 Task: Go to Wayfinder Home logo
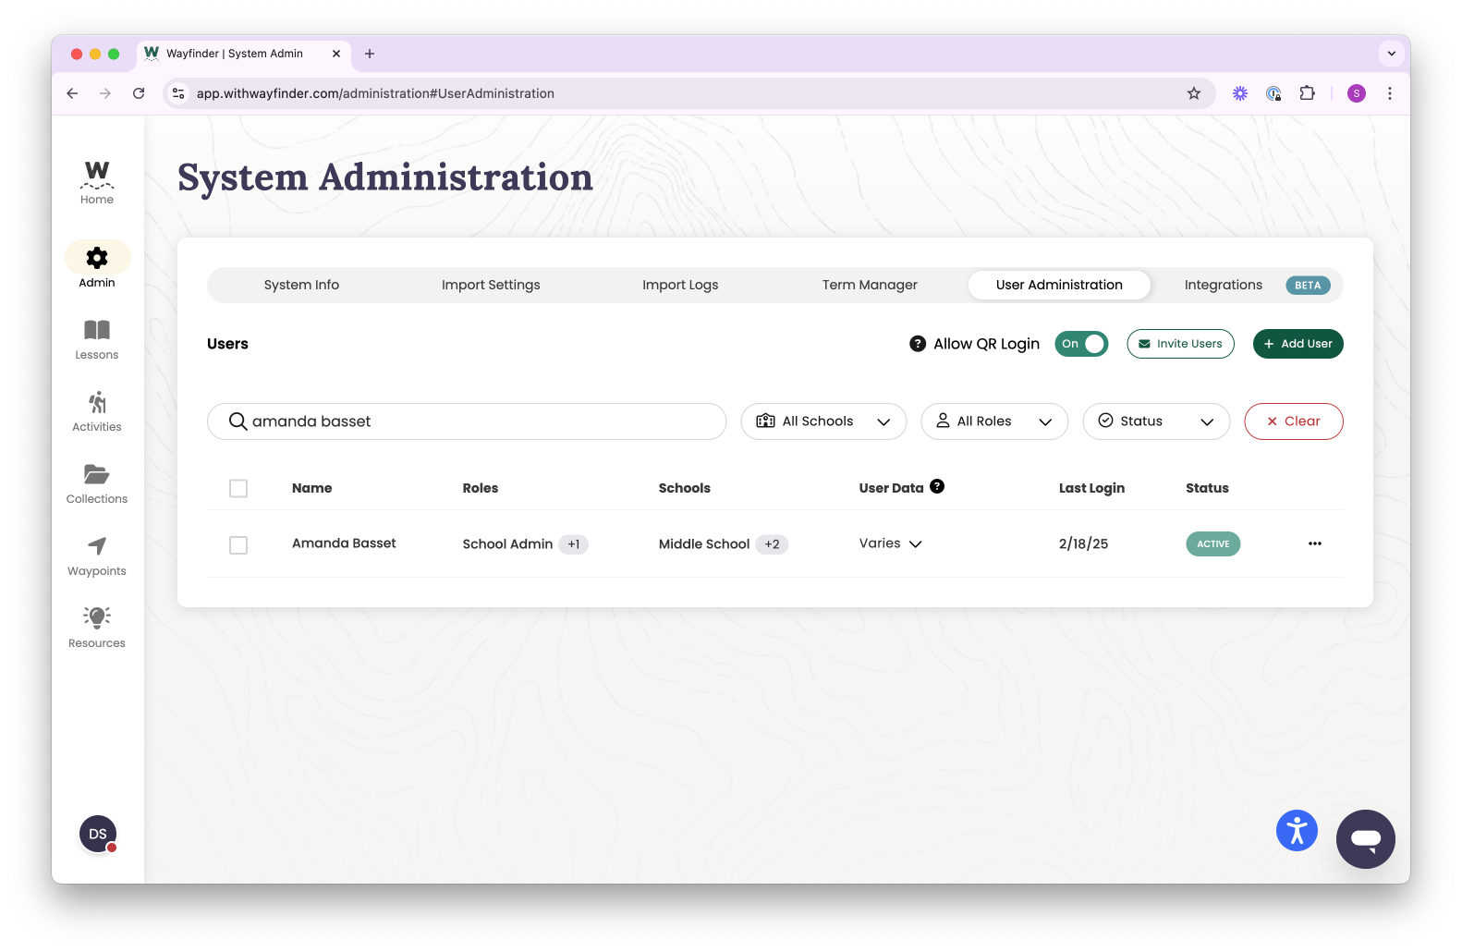(97, 182)
